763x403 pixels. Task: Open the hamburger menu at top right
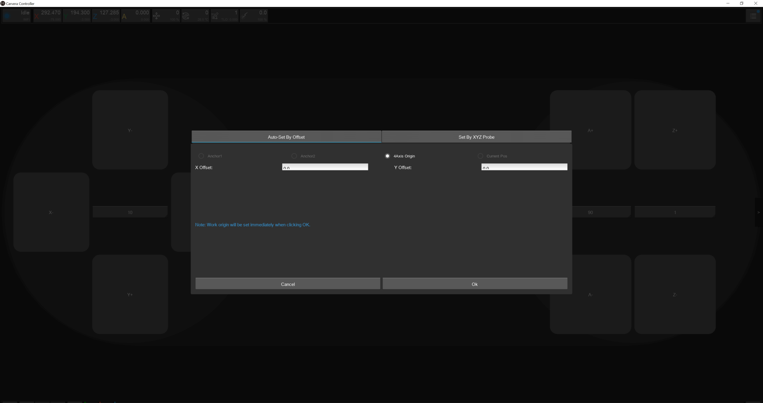[753, 16]
